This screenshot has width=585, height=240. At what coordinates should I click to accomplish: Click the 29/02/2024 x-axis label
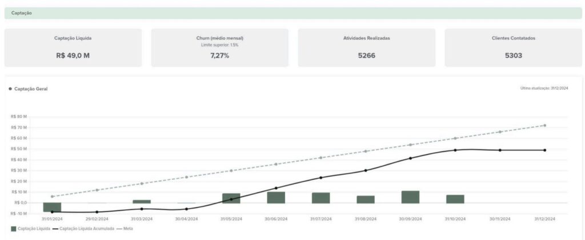tap(97, 219)
